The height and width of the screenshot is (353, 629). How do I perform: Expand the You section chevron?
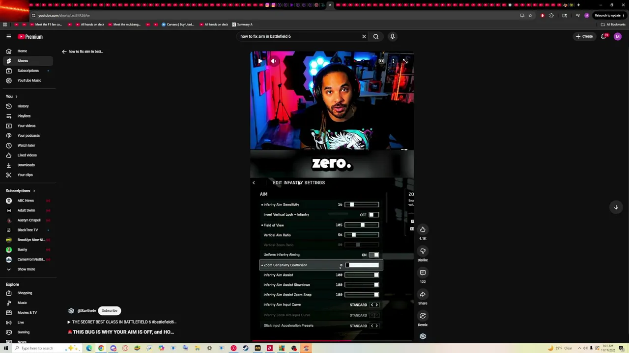(x=16, y=97)
